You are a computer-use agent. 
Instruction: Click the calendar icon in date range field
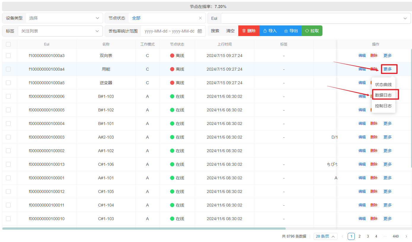[200, 31]
